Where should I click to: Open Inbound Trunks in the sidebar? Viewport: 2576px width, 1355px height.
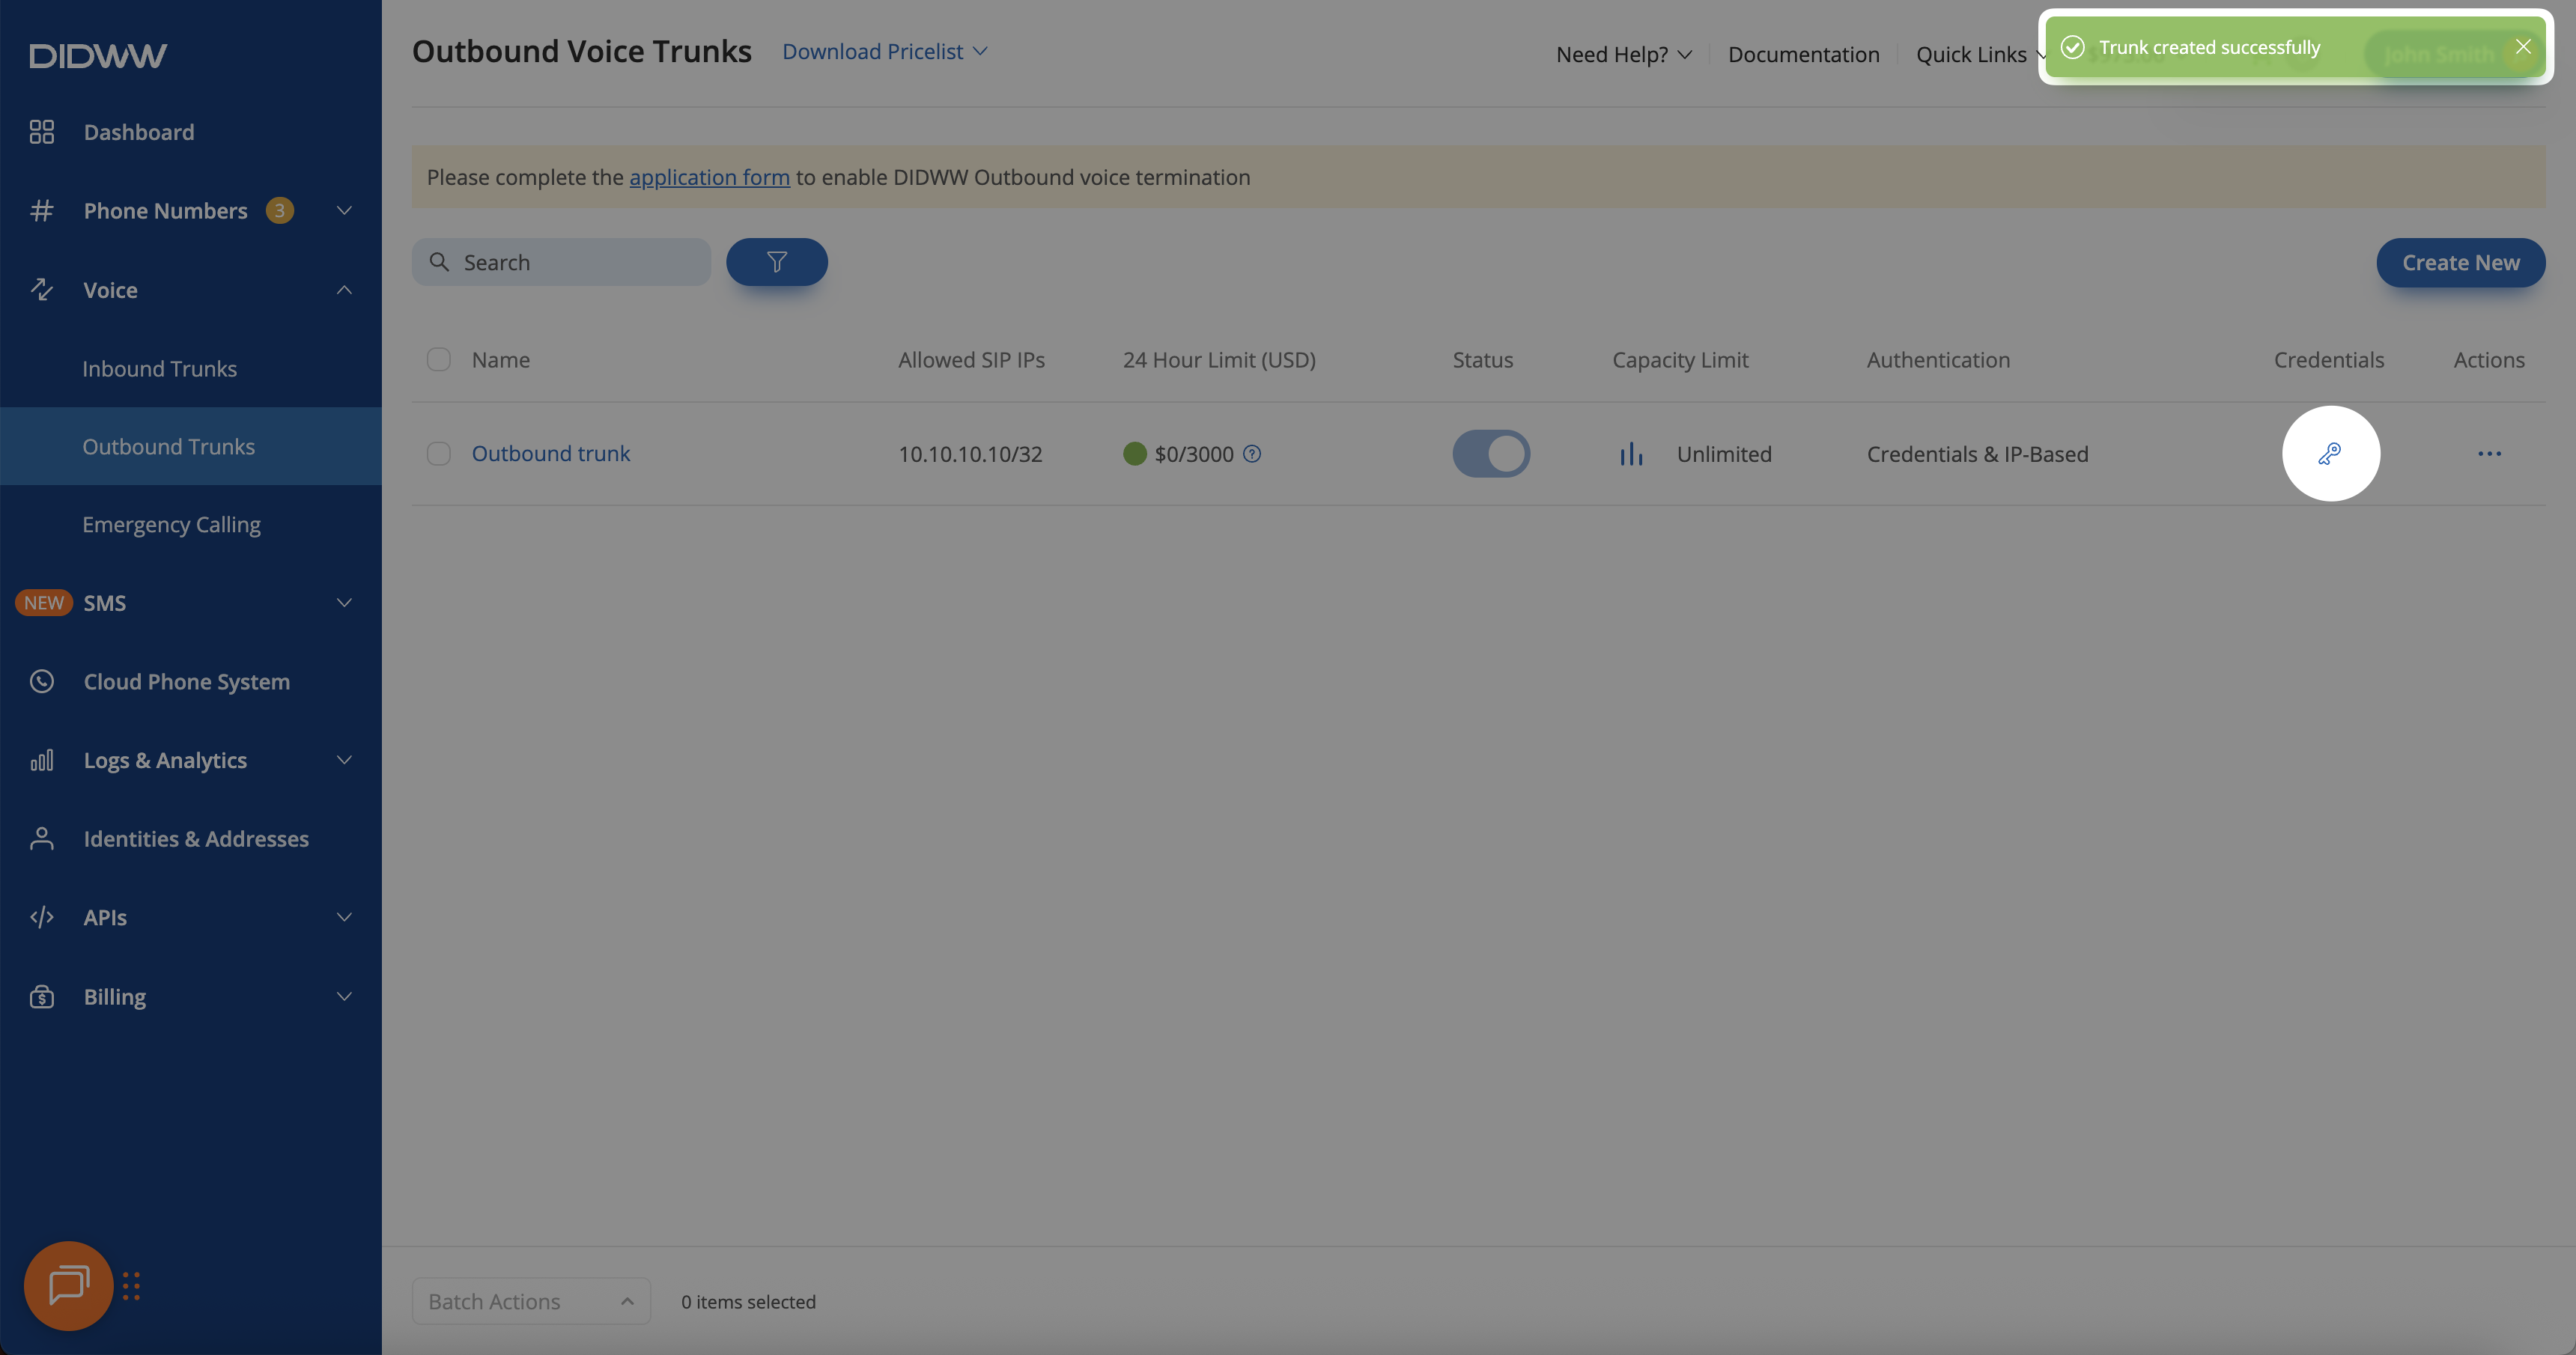[160, 369]
